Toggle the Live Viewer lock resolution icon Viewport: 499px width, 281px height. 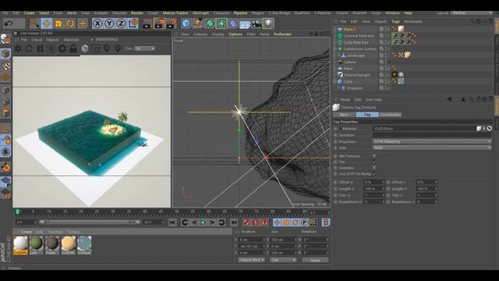coord(73,48)
